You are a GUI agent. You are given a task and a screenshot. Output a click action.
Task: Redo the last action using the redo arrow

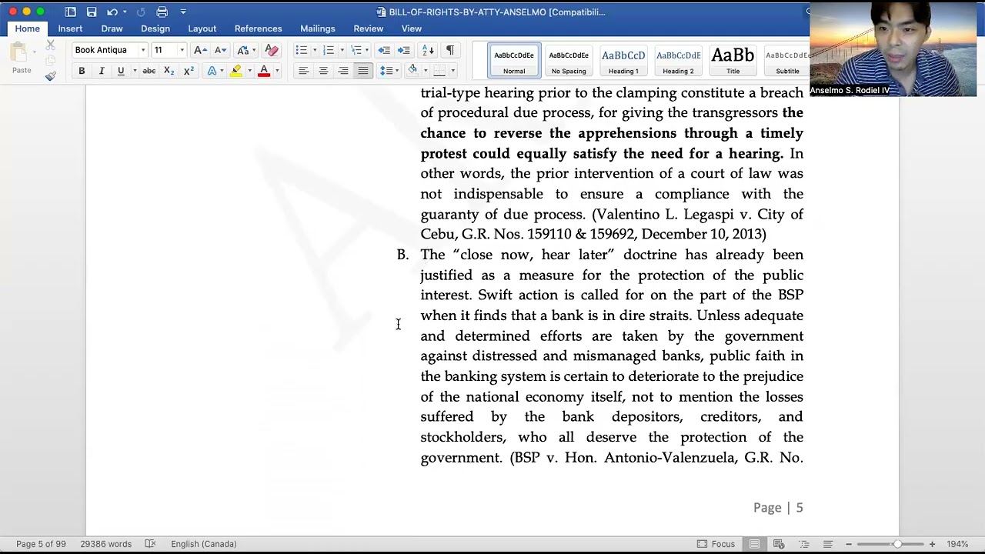coord(141,12)
